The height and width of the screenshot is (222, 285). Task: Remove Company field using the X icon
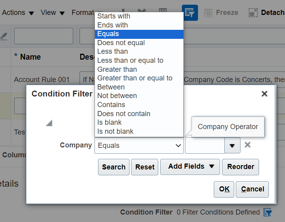(248, 145)
